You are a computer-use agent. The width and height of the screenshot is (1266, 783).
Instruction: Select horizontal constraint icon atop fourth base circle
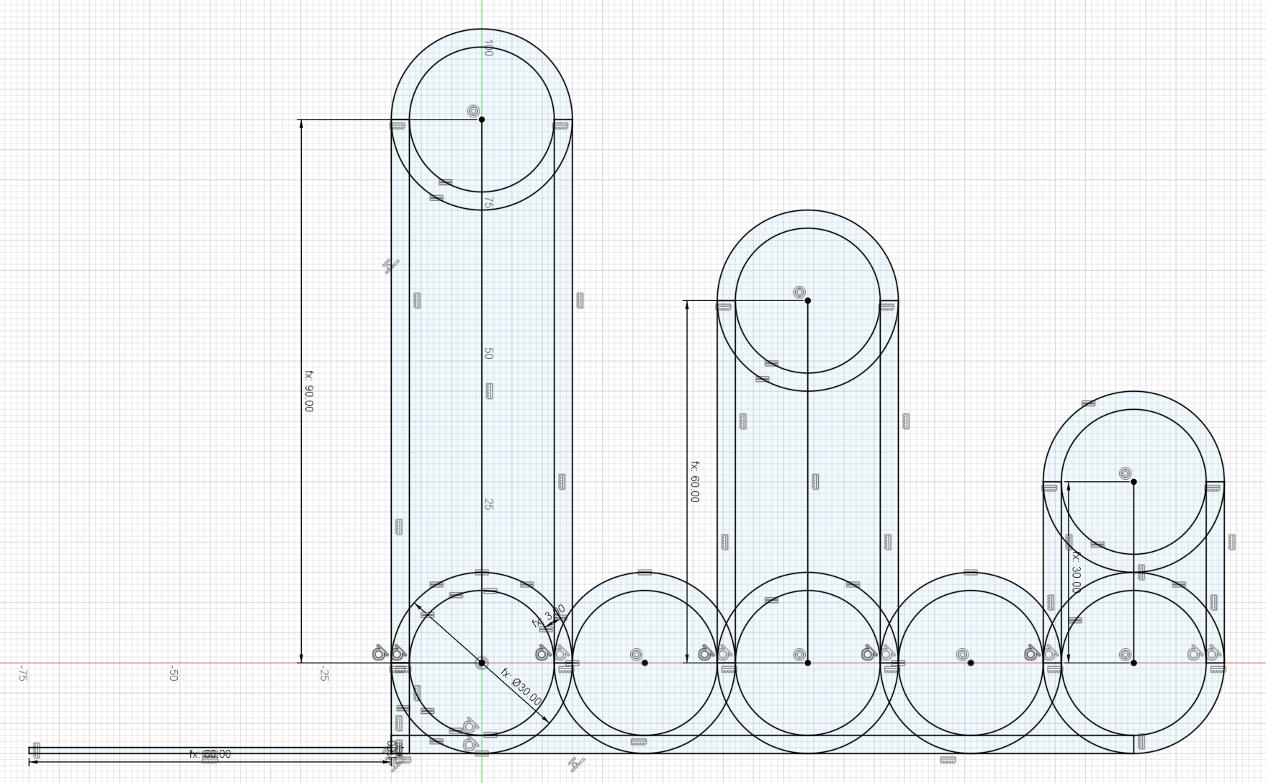tap(971, 573)
